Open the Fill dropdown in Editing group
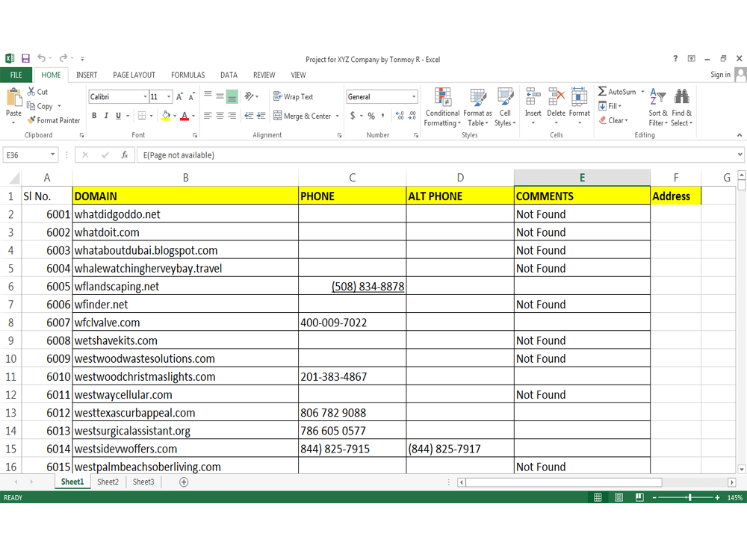The width and height of the screenshot is (747, 560). (610, 106)
